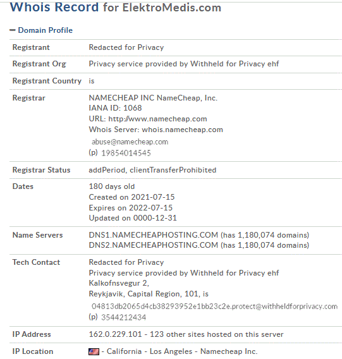
Task: Click the Registrant value Redacted for Privacy
Action: 126,47
